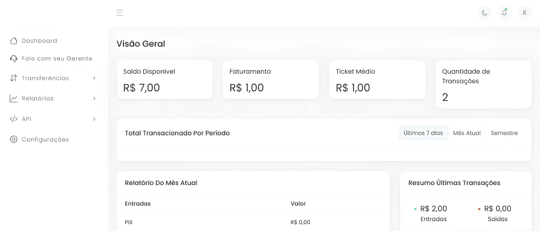Switch to the Semestre tab

pyautogui.click(x=504, y=133)
